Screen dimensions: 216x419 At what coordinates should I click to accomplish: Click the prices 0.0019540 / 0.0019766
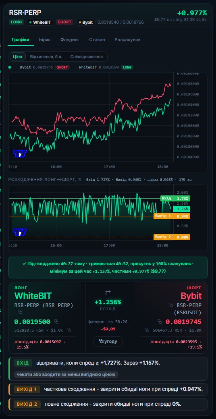(x=120, y=22)
